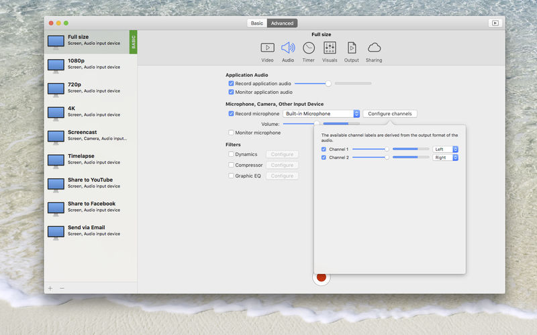Toggle the Record microphone checkbox

tap(231, 113)
